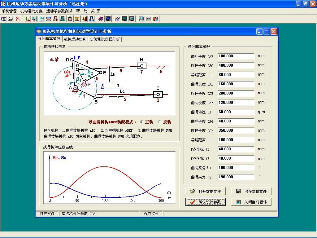Click the 曲柄长度 LAB input field

coord(236,56)
